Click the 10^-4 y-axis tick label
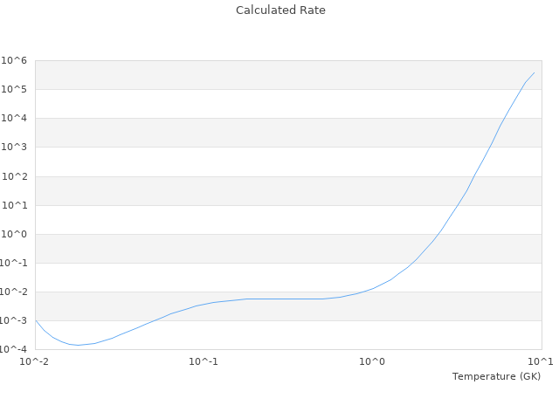The width and height of the screenshot is (559, 419). pos(13,349)
